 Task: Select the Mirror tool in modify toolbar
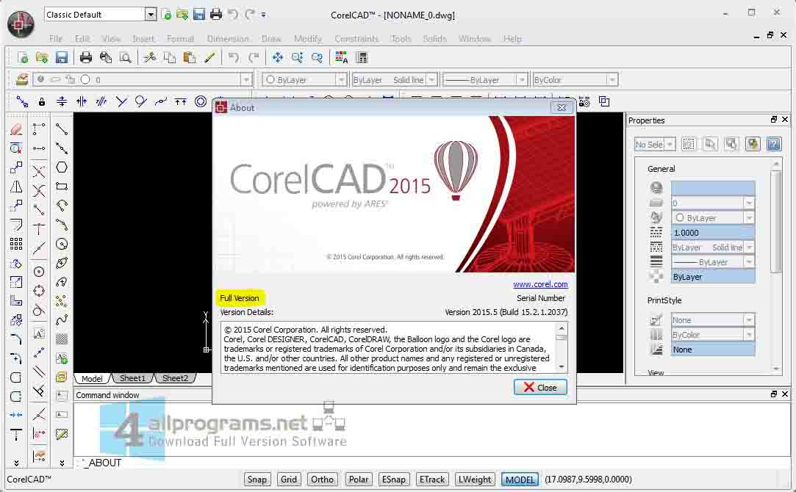16,187
